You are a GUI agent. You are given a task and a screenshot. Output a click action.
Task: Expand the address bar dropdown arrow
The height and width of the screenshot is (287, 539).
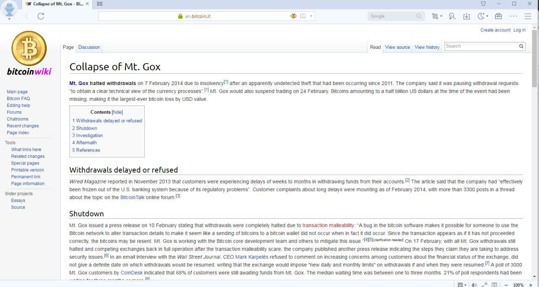(x=311, y=16)
